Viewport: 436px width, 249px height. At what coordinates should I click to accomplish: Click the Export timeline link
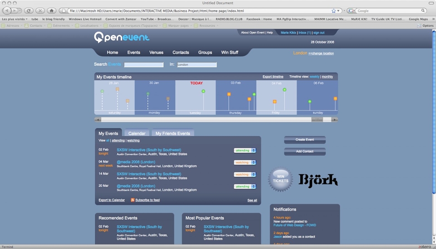pyautogui.click(x=273, y=77)
